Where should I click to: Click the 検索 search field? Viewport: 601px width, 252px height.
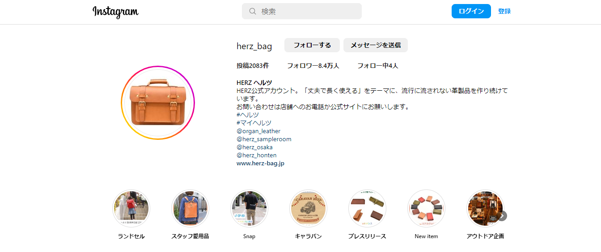pyautogui.click(x=302, y=11)
